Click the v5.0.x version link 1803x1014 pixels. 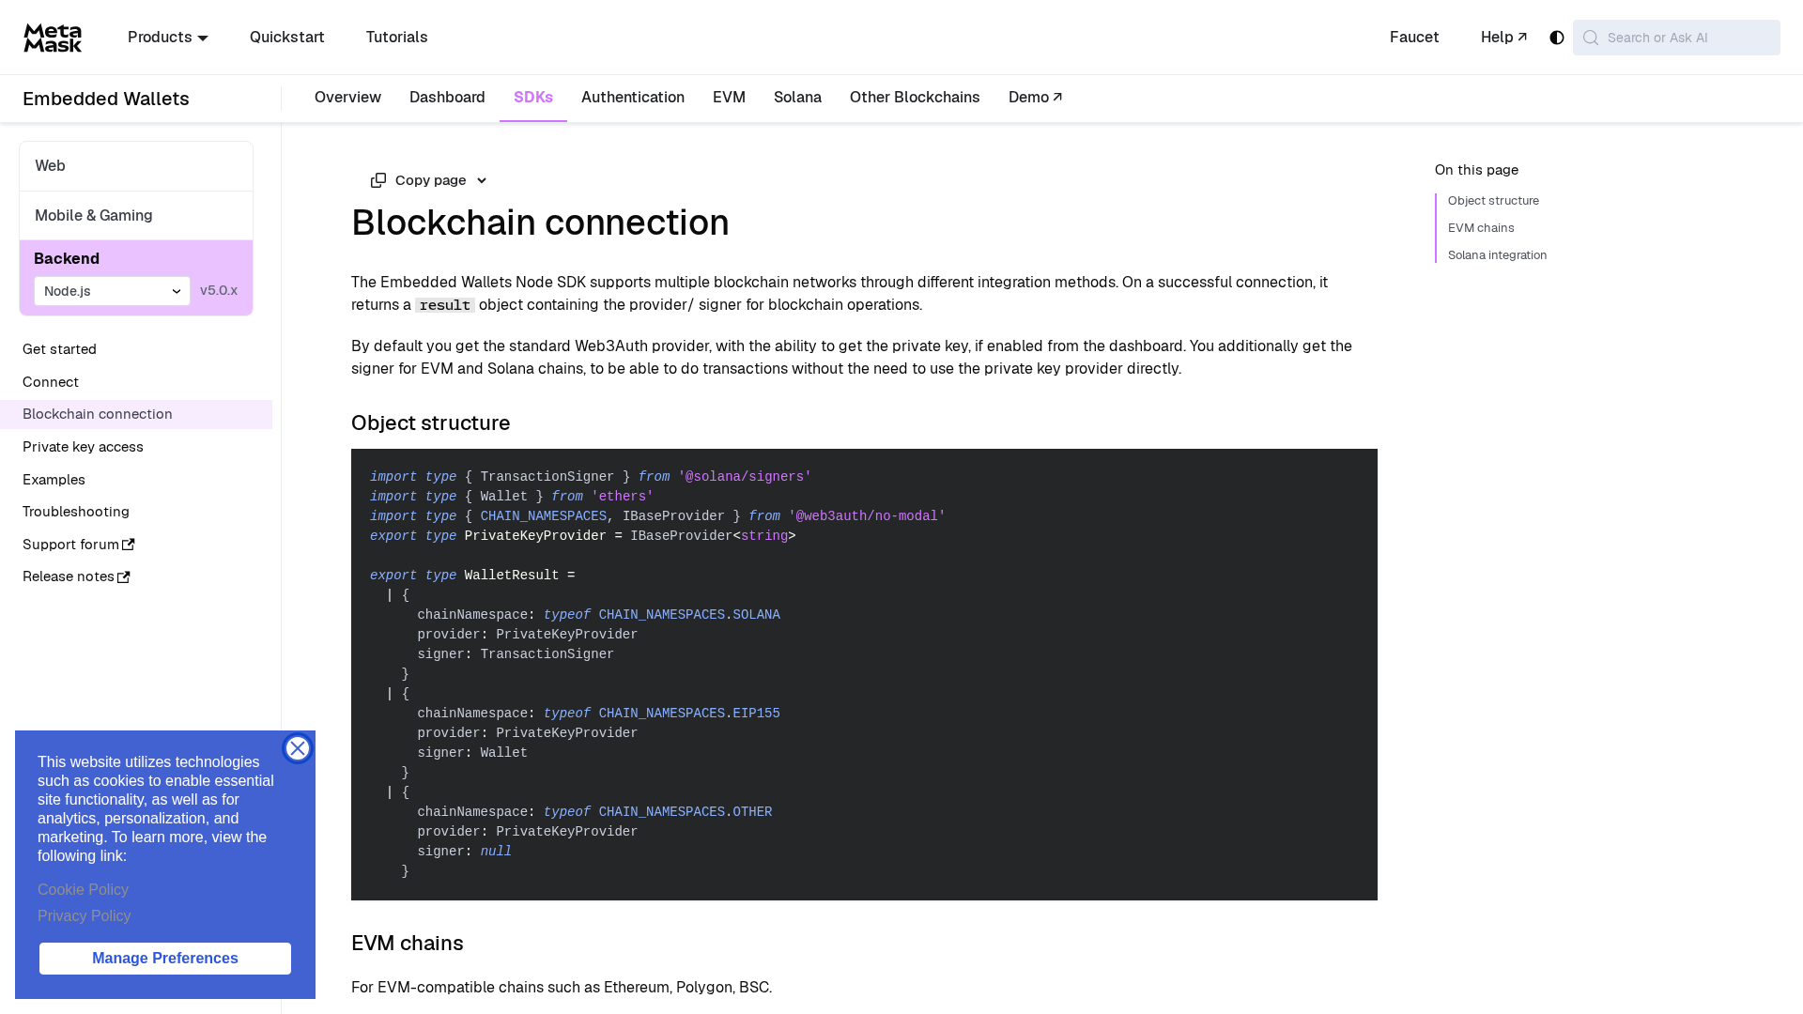(x=219, y=291)
